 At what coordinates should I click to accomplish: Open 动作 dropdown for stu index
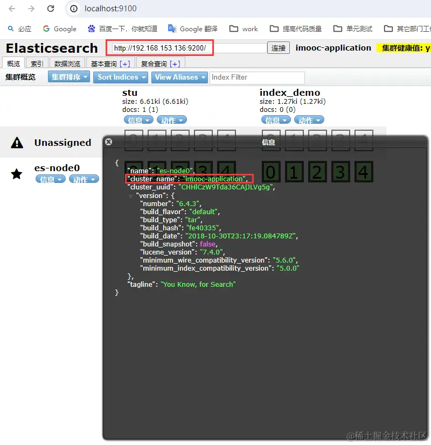[172, 120]
